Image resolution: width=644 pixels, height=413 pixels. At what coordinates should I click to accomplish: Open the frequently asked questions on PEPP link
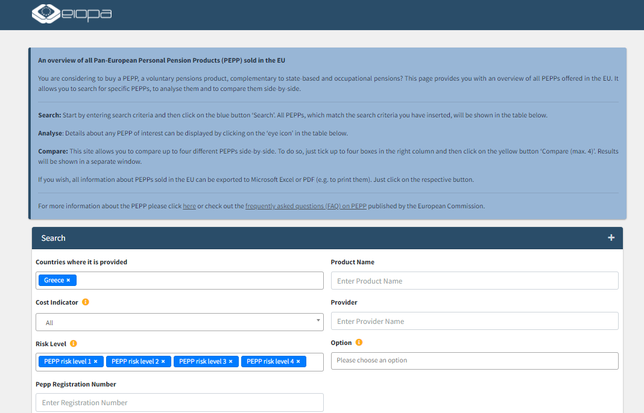pyautogui.click(x=305, y=206)
